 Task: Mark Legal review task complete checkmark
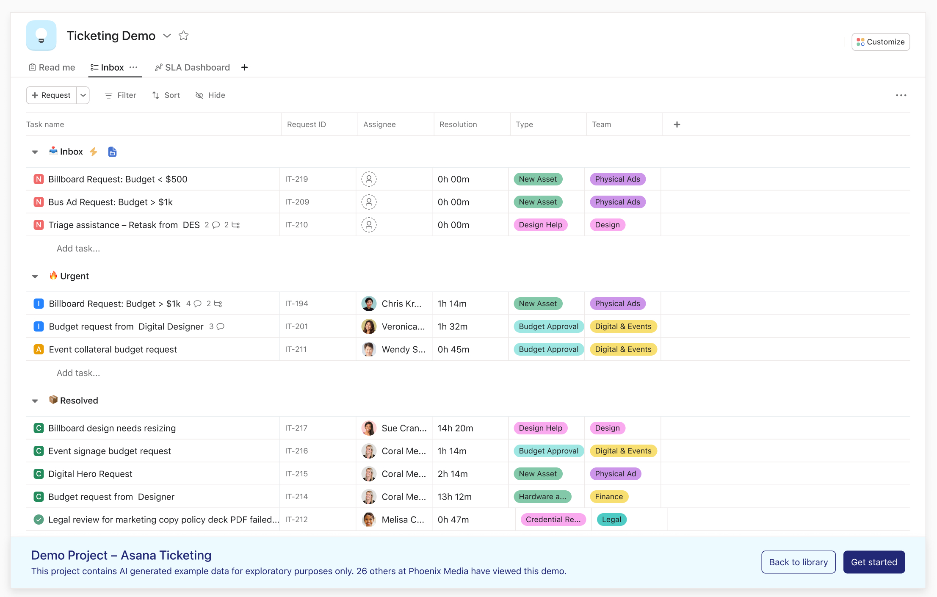coord(39,520)
